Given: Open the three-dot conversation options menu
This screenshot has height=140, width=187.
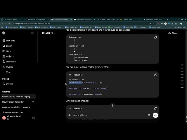Looking at the screenshot, I should [x=182, y=33].
